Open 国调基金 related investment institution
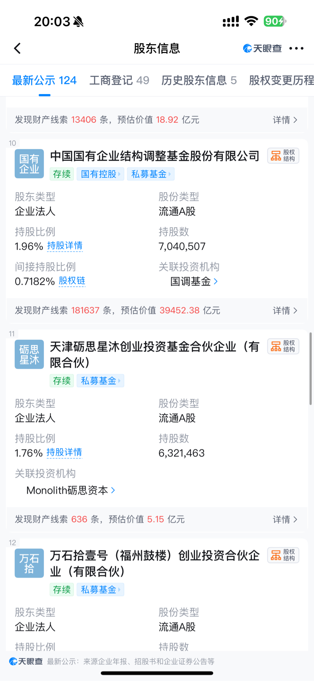314x681 pixels. [194, 281]
